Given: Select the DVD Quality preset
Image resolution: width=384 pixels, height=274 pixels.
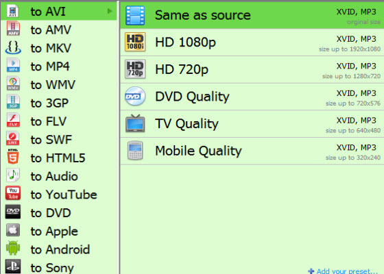Looking at the screenshot, I should point(252,97).
